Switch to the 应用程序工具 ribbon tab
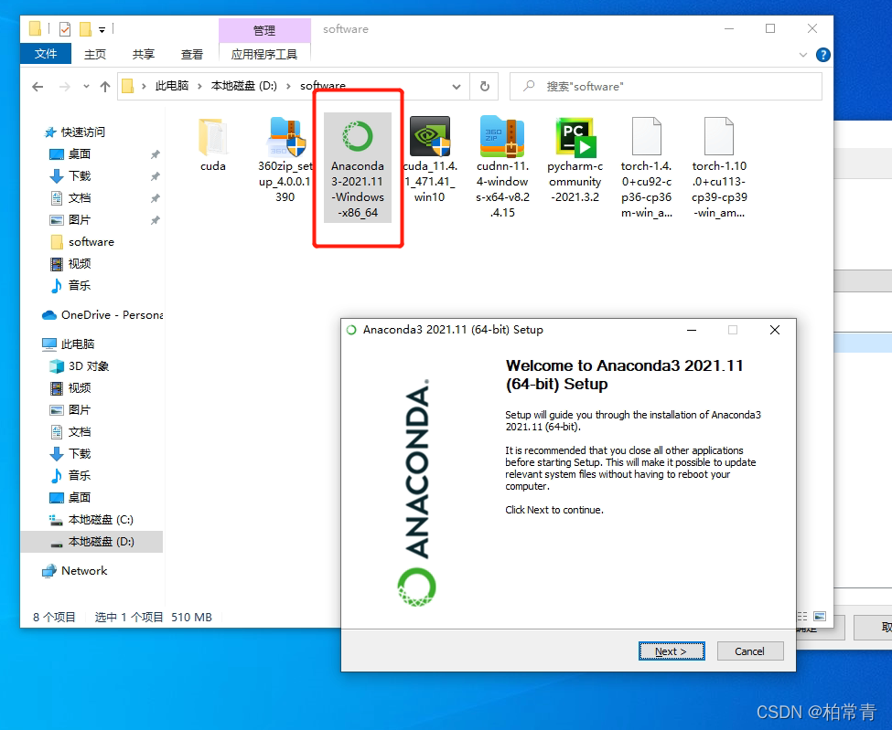892x730 pixels. (x=264, y=54)
